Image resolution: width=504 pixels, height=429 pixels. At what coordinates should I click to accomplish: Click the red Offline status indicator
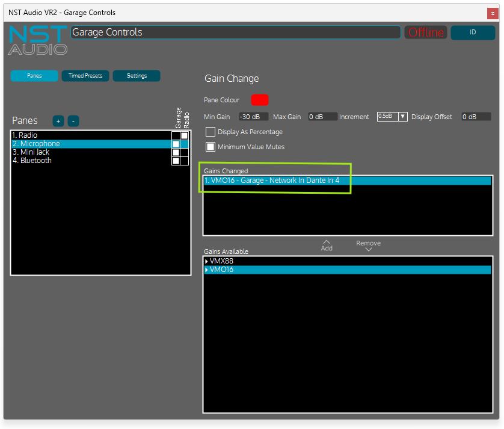pyautogui.click(x=426, y=32)
